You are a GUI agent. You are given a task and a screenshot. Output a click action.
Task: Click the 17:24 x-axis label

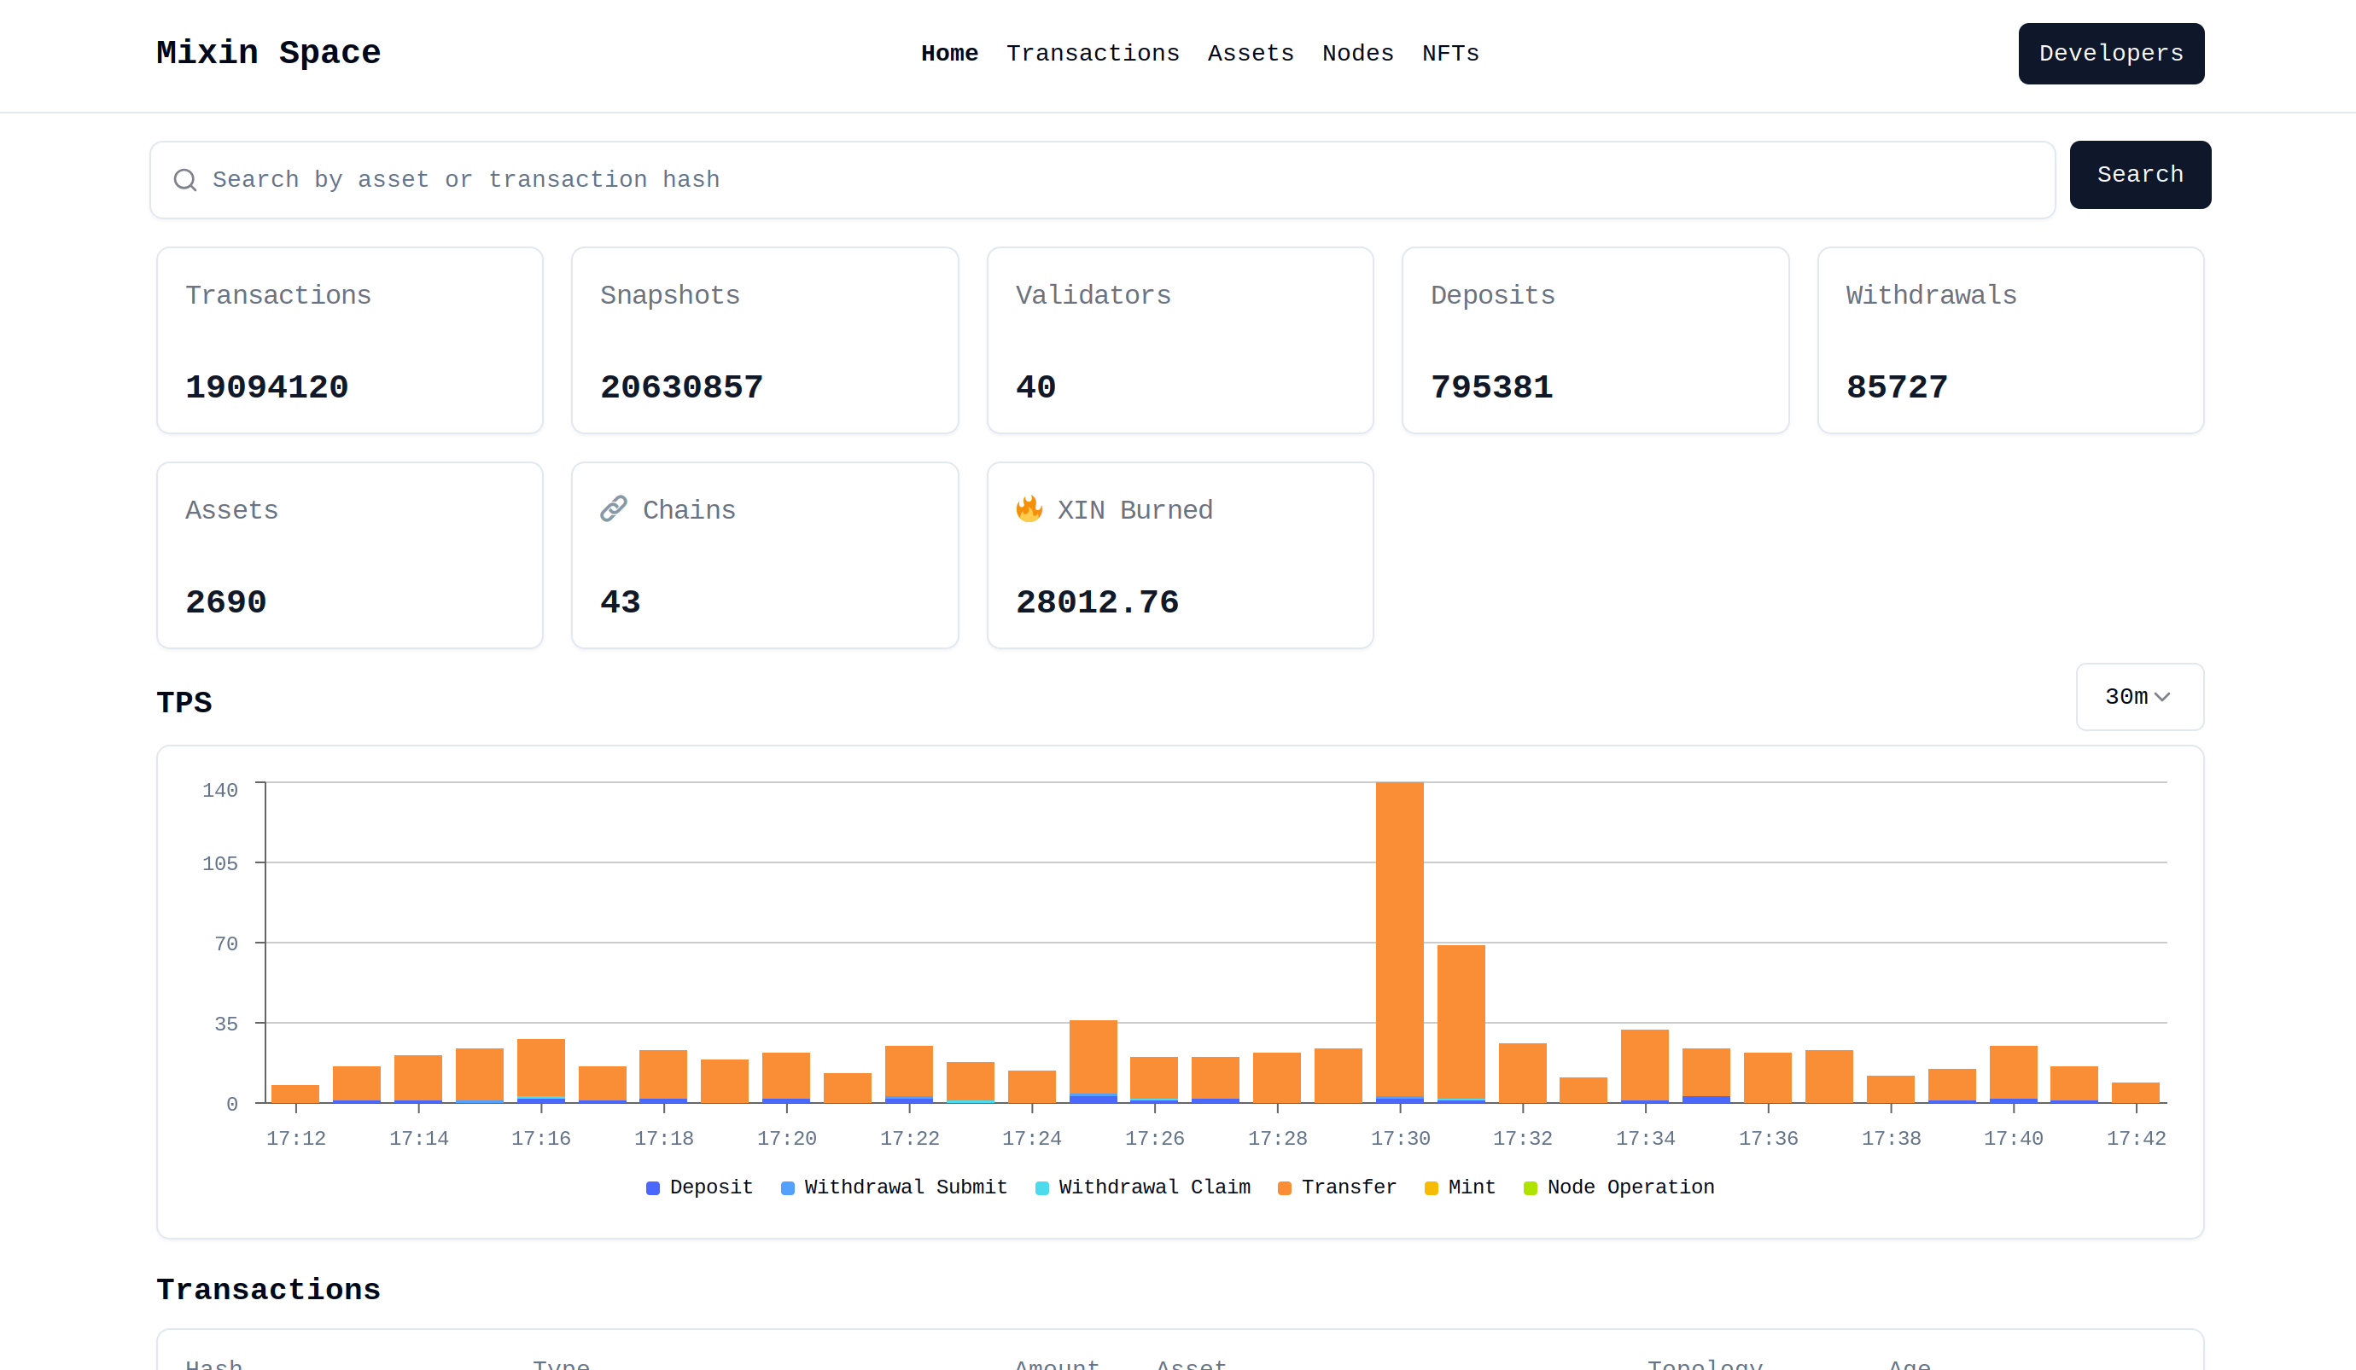coord(1032,1138)
